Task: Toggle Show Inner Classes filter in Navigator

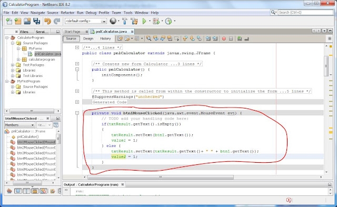Action: coord(43,191)
